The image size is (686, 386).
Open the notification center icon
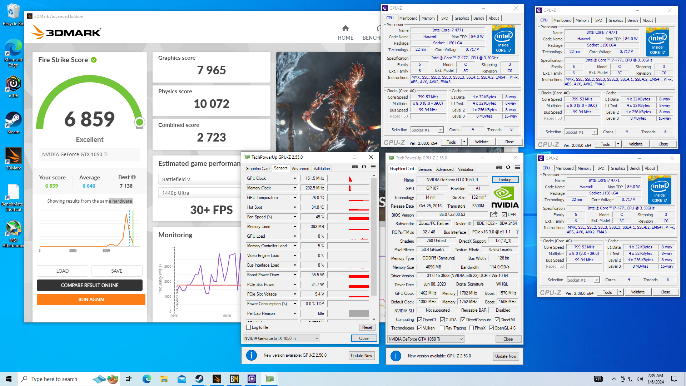[x=674, y=379]
